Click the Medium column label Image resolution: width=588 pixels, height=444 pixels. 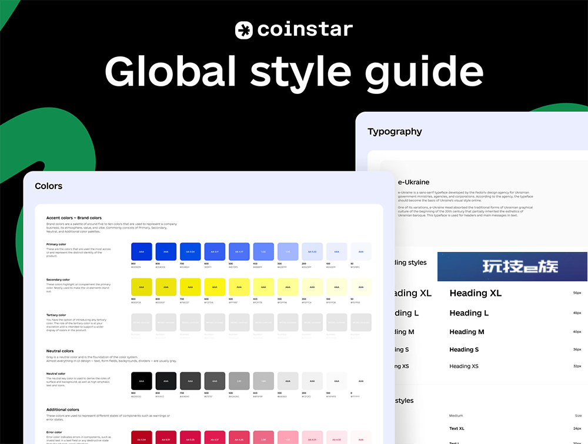(x=456, y=416)
